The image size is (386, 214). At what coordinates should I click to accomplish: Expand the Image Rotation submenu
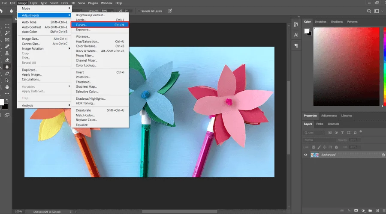pos(44,49)
